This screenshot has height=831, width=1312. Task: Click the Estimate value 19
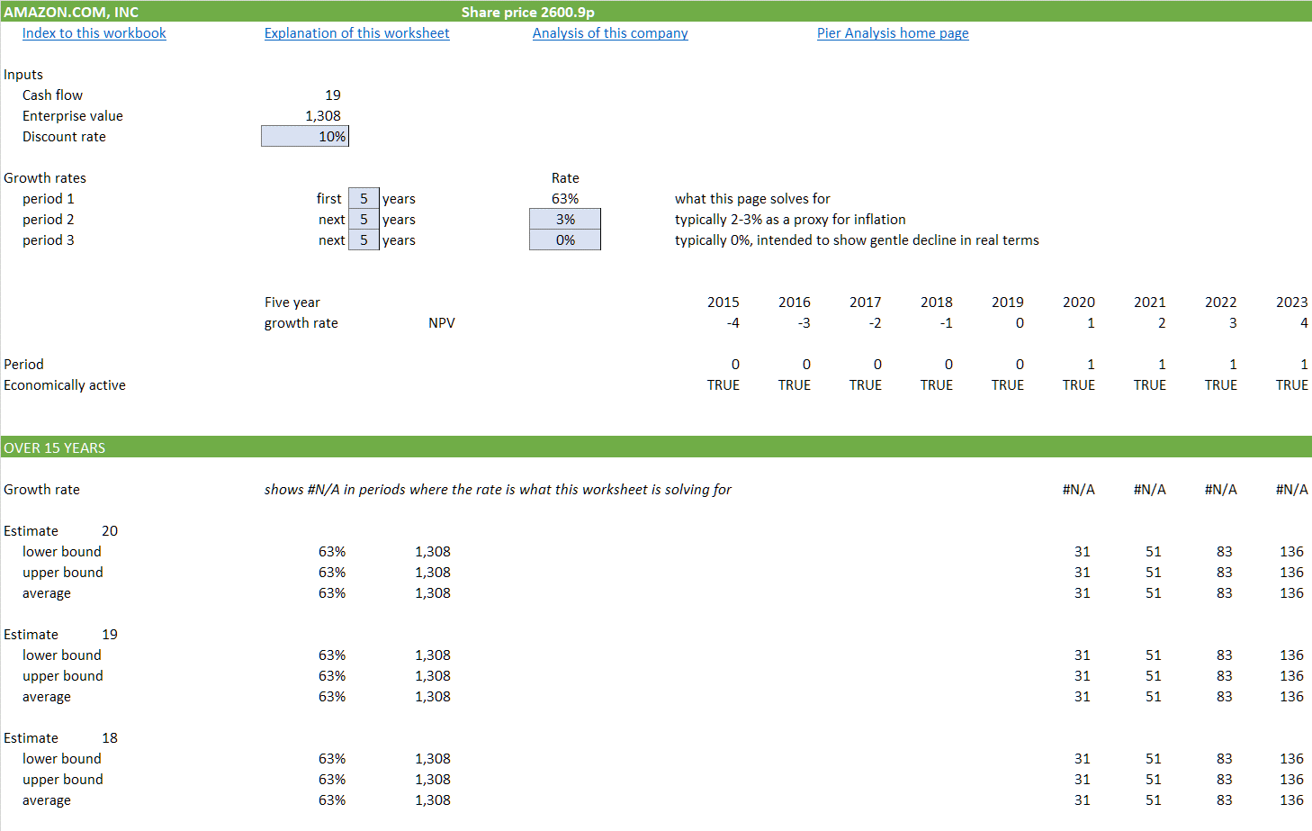tap(110, 634)
